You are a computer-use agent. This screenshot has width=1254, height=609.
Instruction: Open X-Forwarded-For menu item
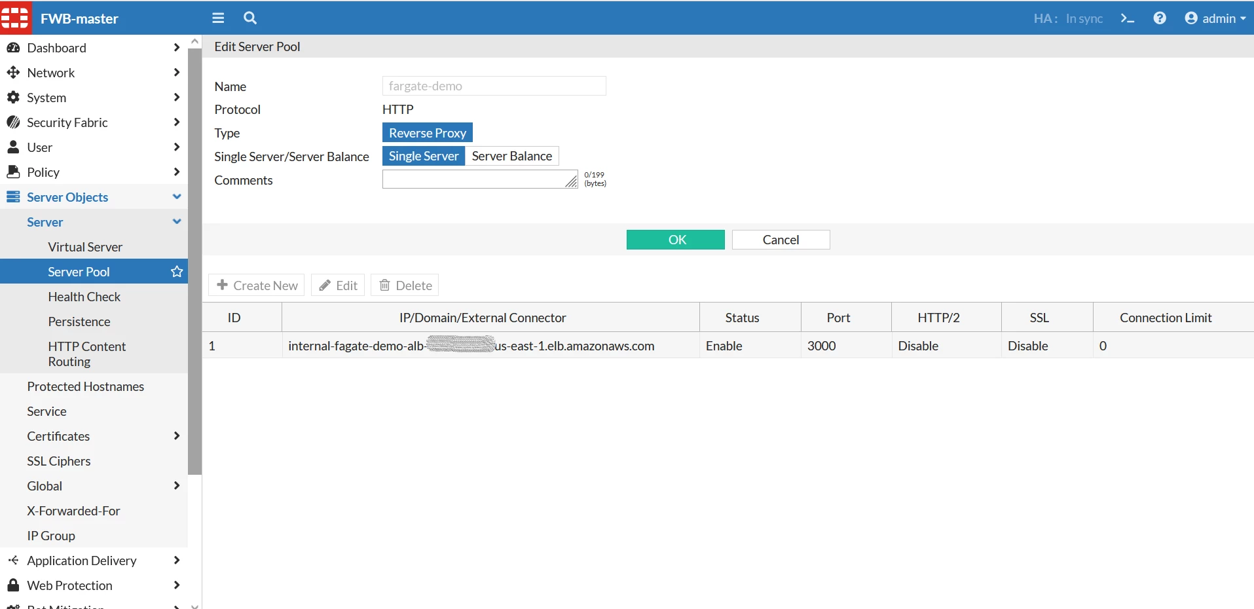tap(73, 511)
